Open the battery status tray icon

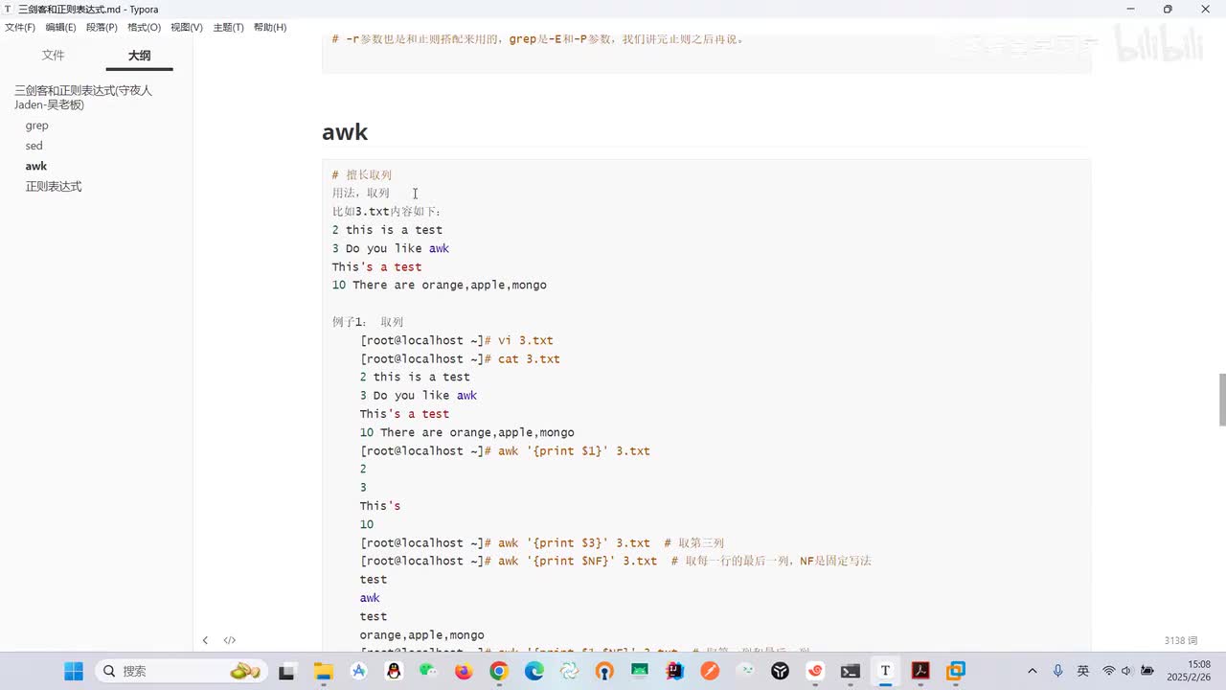point(1147,671)
